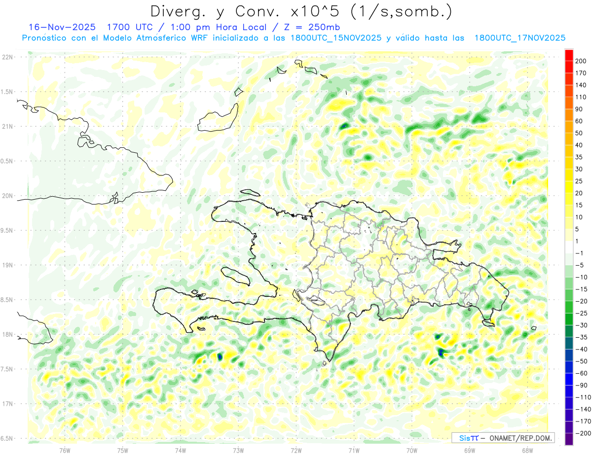
Task: Click the "-170" colorbar value
Action: click(x=583, y=421)
